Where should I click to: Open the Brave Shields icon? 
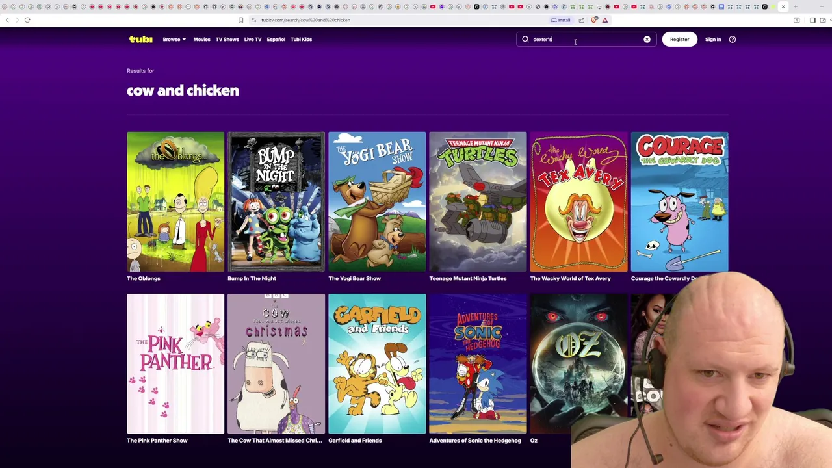point(594,20)
